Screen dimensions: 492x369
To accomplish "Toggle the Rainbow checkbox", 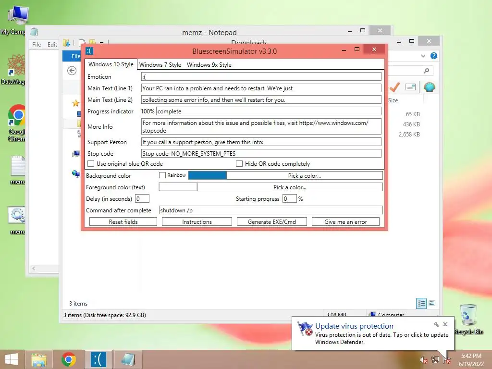I will [162, 175].
